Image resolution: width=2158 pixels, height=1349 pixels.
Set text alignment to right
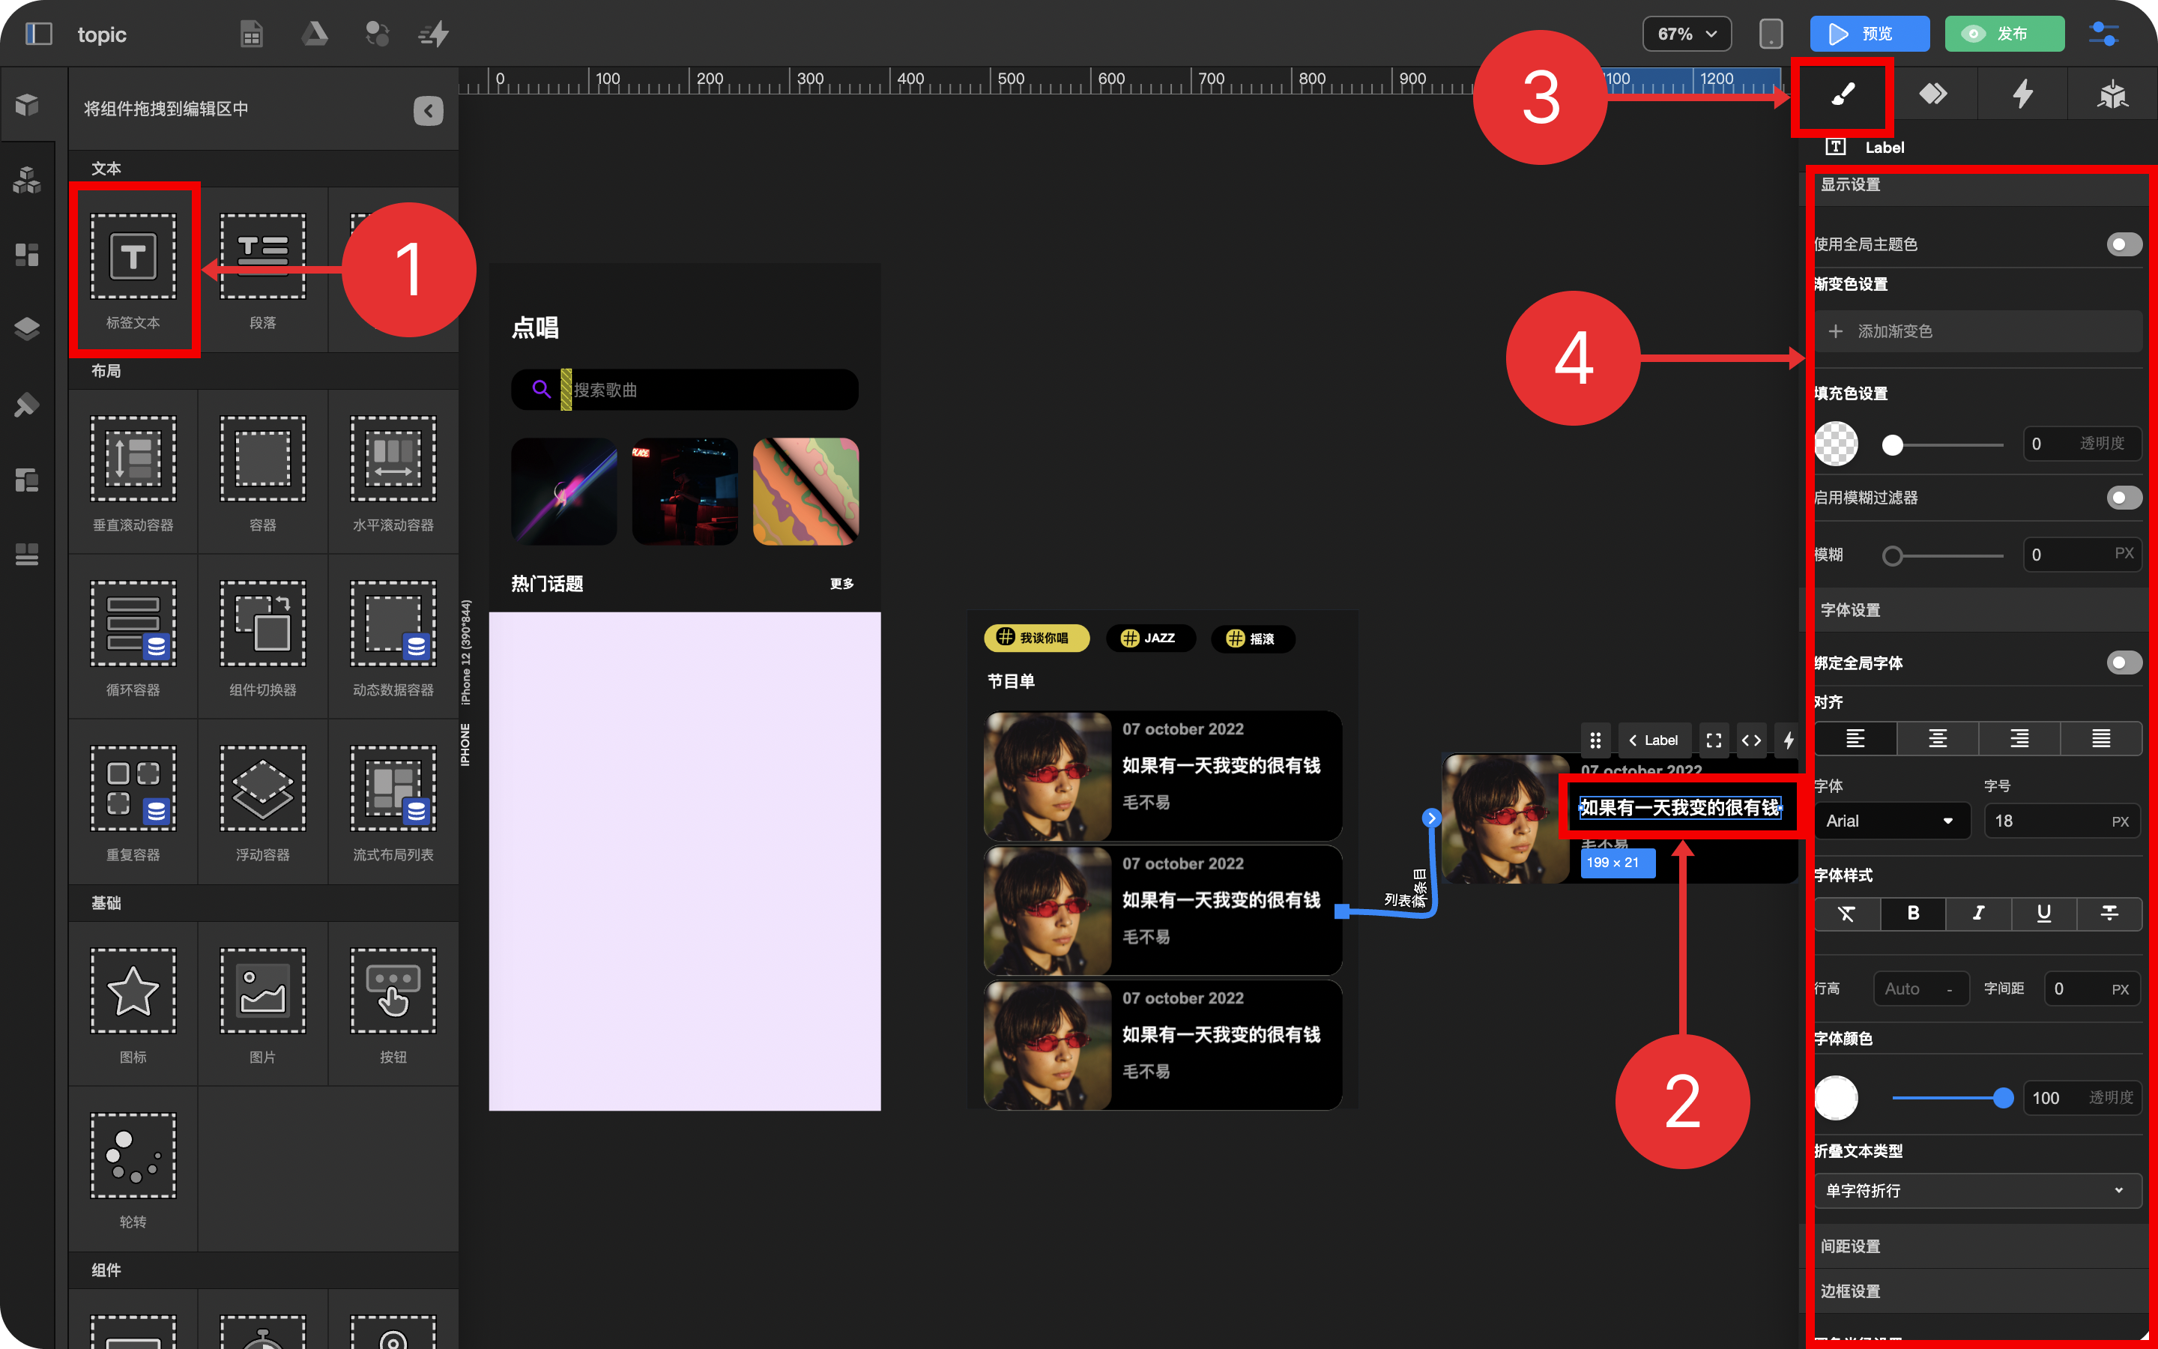coord(2019,738)
